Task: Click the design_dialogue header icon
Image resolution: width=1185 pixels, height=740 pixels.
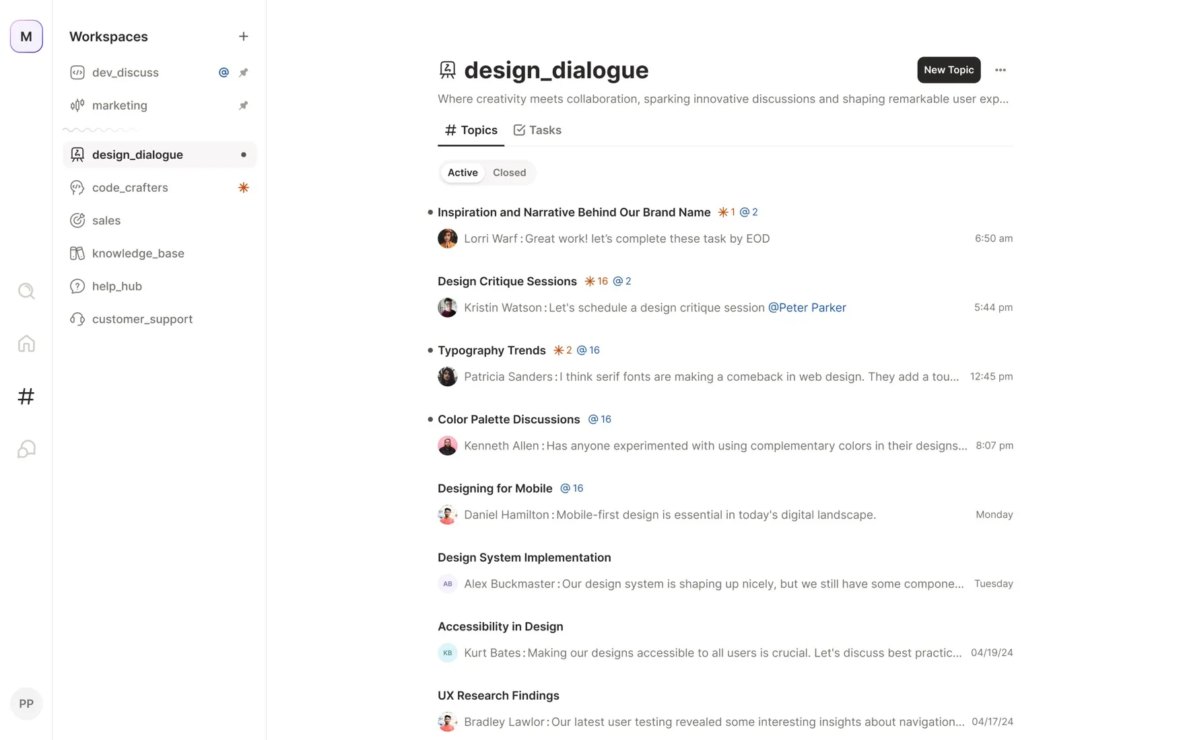Action: (x=448, y=70)
